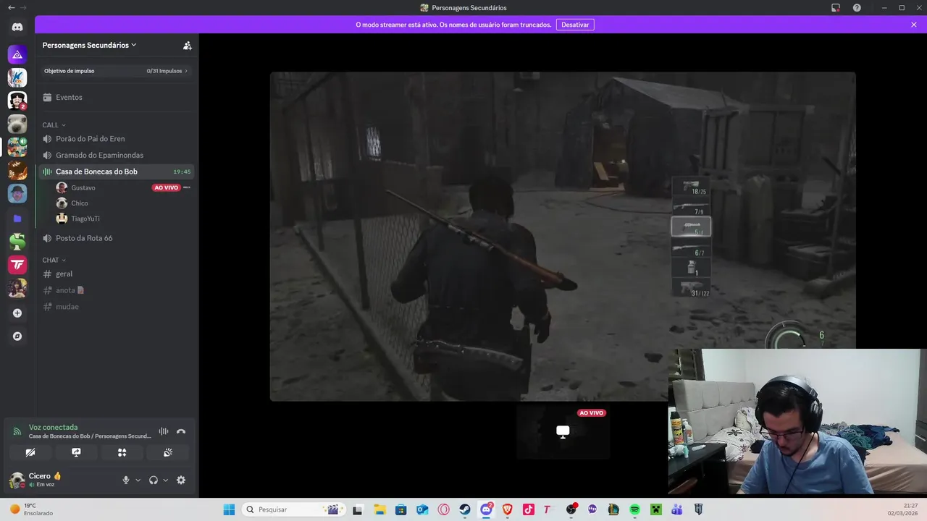The image size is (927, 521).
Task: Toggle screen sharing button
Action: [x=76, y=452]
